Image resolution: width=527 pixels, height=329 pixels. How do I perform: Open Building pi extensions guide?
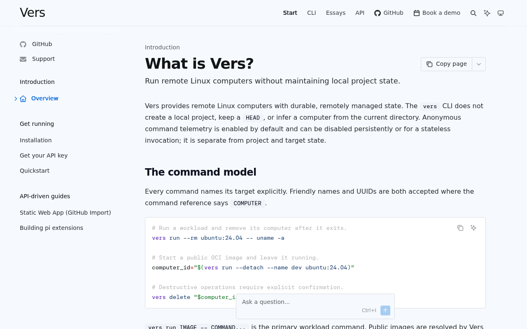[x=51, y=228]
